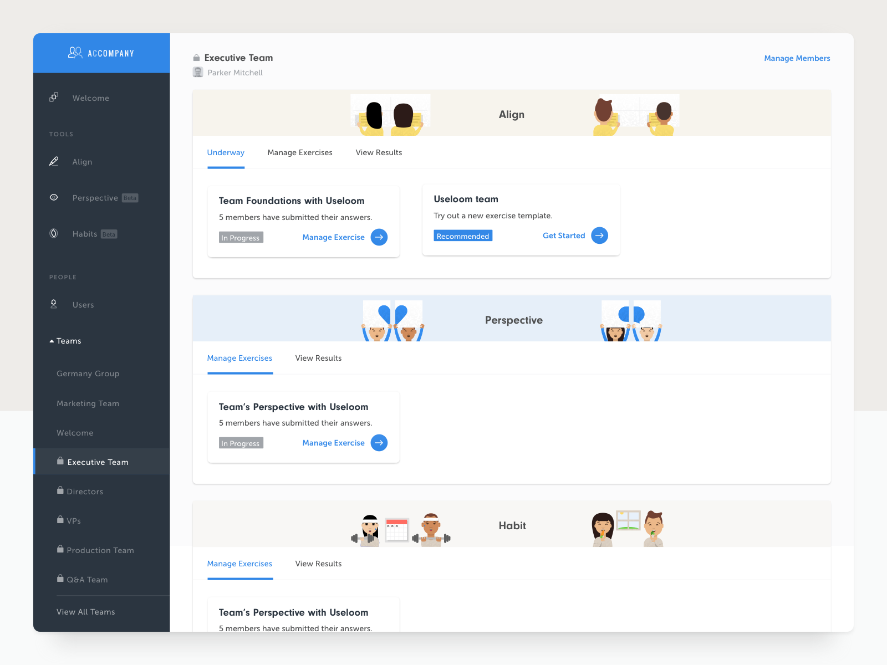
Task: Click the Align pen icon
Action: pyautogui.click(x=54, y=161)
